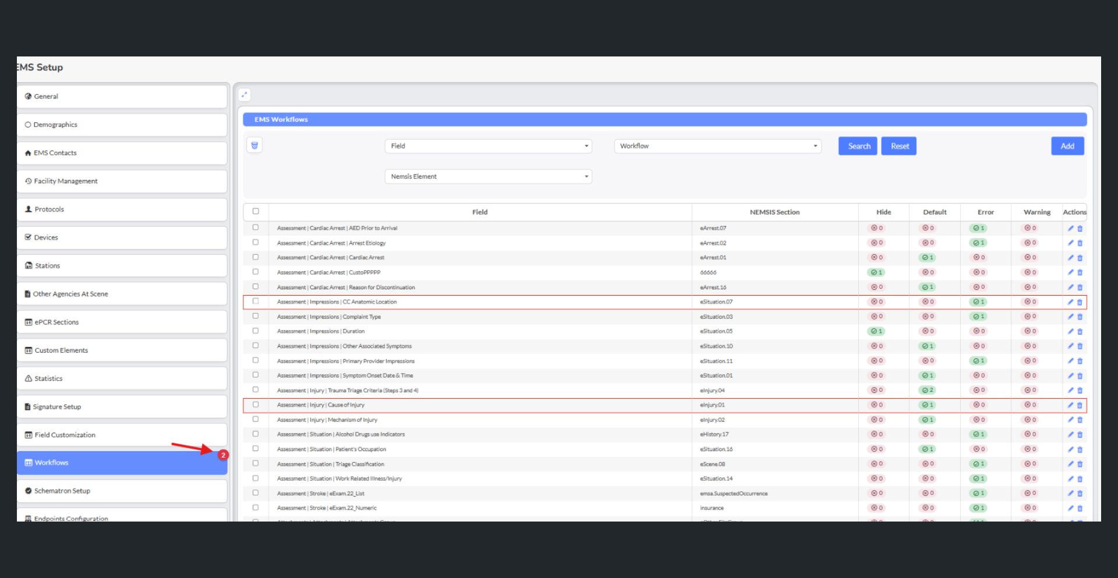
Task: Go to Schematron Setup menu item
Action: click(122, 491)
